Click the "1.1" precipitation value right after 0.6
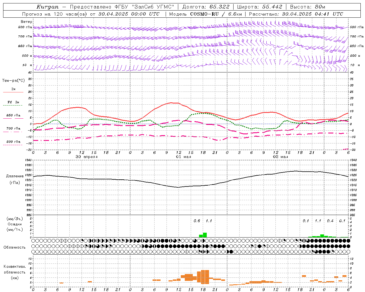Viewport: 365px width, 292px height. tap(209, 221)
